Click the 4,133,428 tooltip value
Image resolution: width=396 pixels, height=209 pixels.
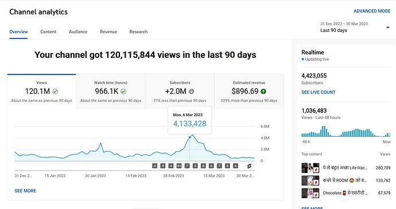tap(189, 124)
